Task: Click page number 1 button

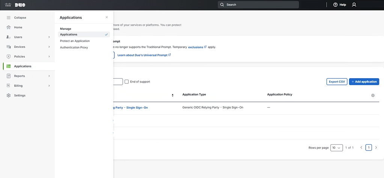Action: coord(369,148)
